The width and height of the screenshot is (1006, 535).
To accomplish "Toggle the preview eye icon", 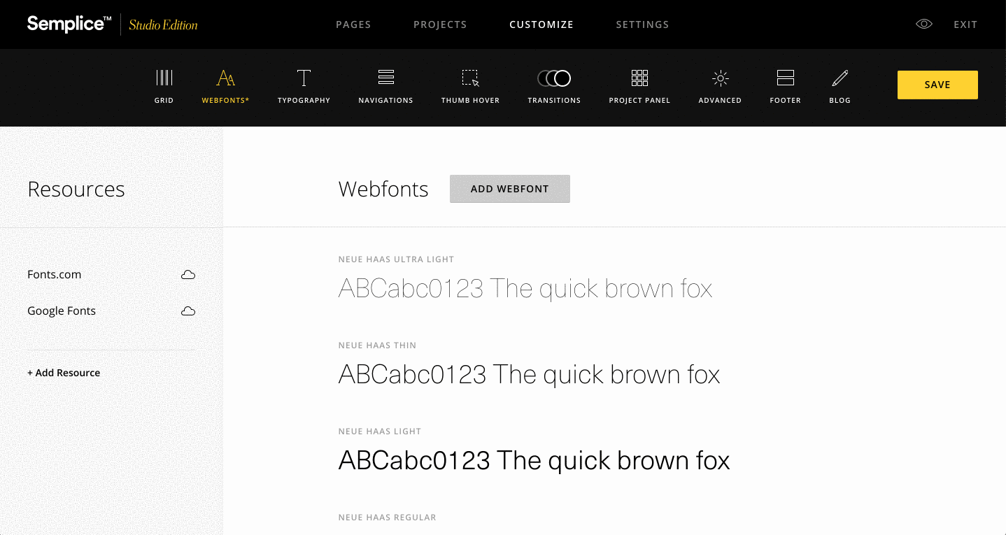I will (924, 24).
